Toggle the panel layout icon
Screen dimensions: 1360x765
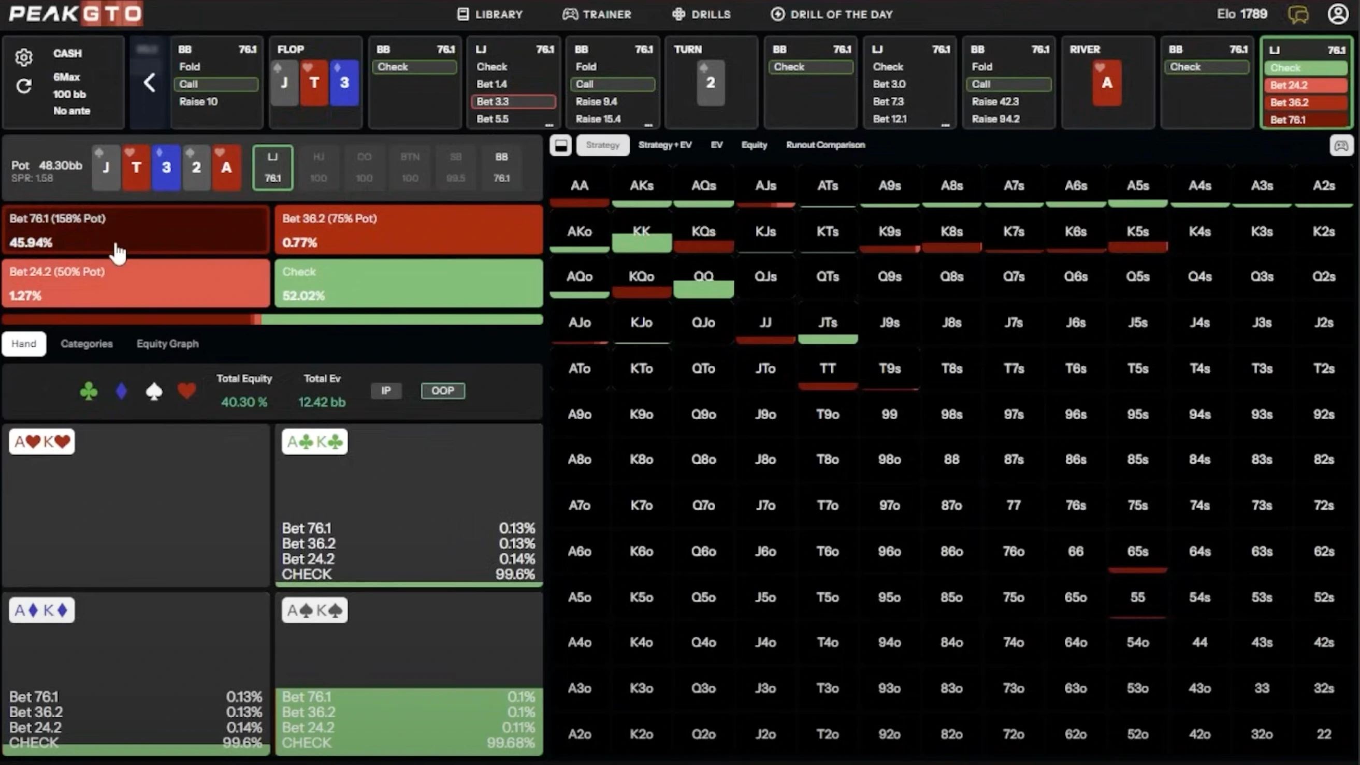[x=561, y=145]
